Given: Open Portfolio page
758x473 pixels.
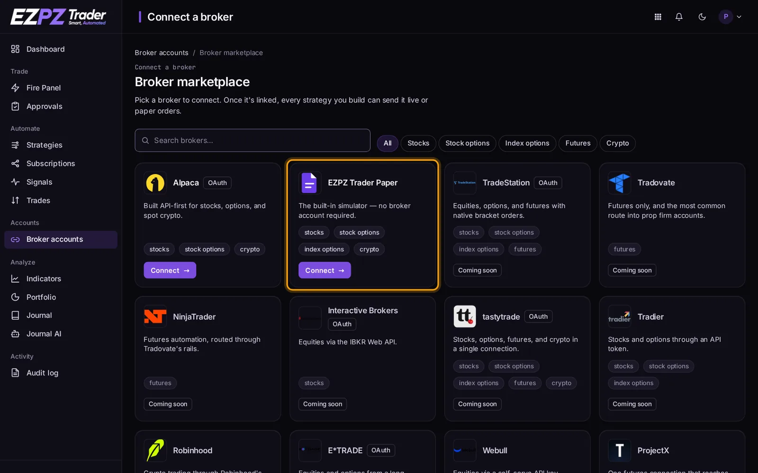Looking at the screenshot, I should point(61,297).
